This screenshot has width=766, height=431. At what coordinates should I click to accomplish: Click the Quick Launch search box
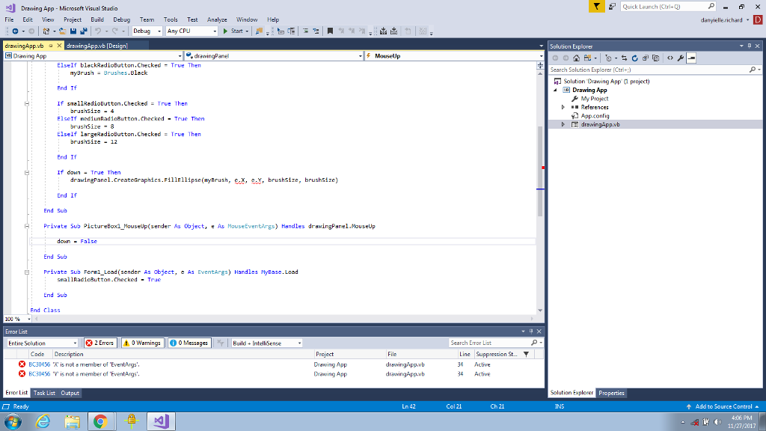[x=662, y=6]
